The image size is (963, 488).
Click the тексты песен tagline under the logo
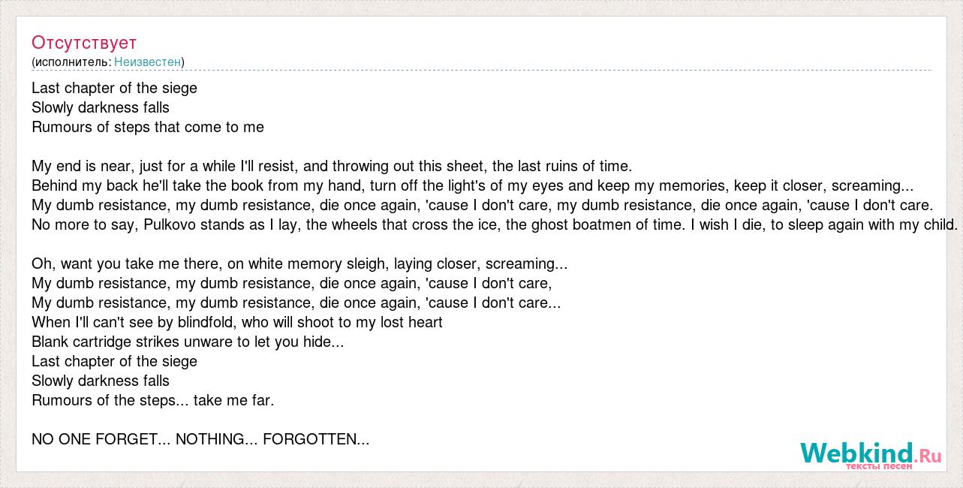pos(879,466)
